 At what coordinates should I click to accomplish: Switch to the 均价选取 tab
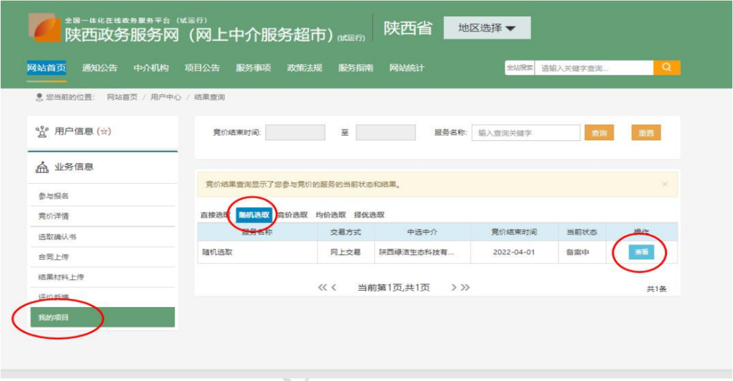331,215
